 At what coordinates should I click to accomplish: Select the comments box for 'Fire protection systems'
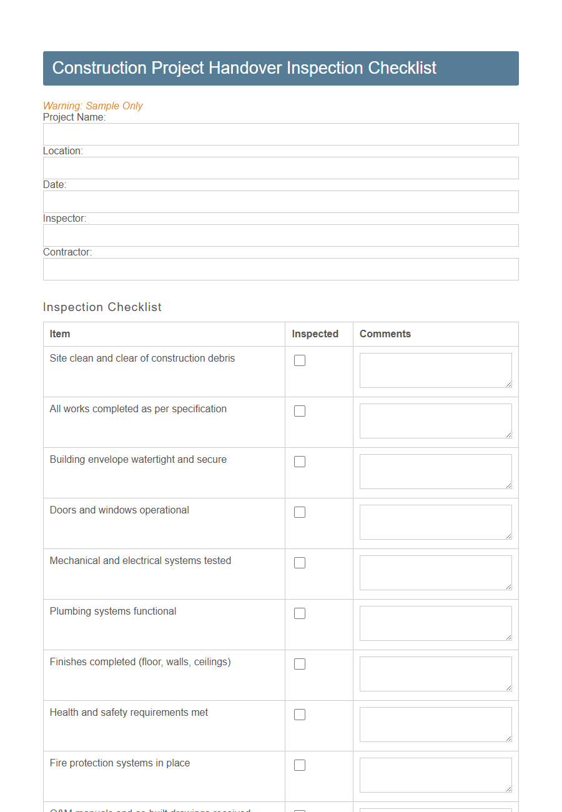(435, 775)
